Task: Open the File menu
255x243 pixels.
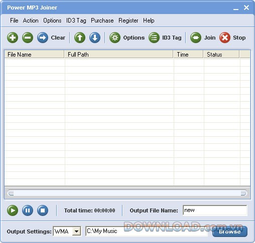Action: [x=14, y=21]
